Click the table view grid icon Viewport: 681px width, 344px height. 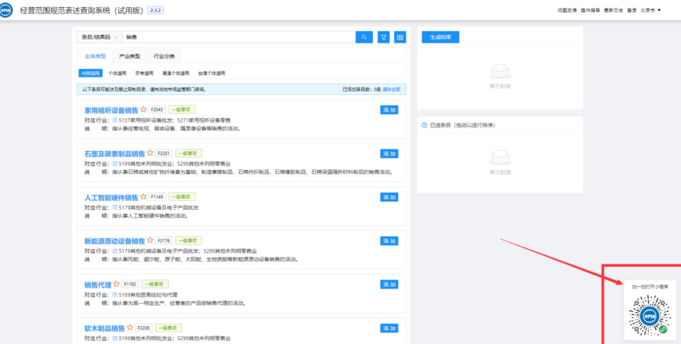(400, 37)
